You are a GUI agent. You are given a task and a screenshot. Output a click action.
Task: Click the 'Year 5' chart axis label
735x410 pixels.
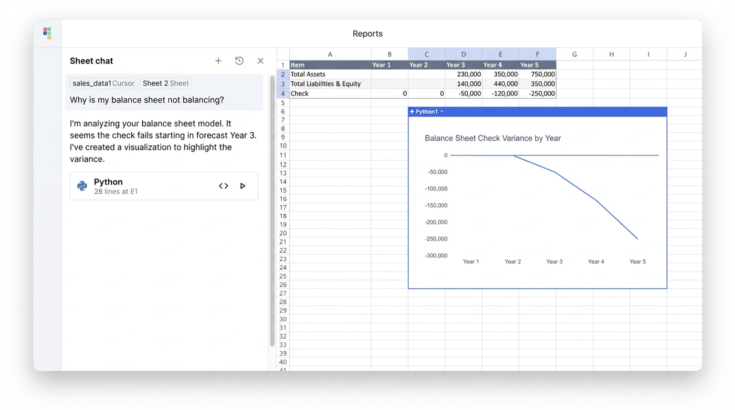click(x=637, y=261)
